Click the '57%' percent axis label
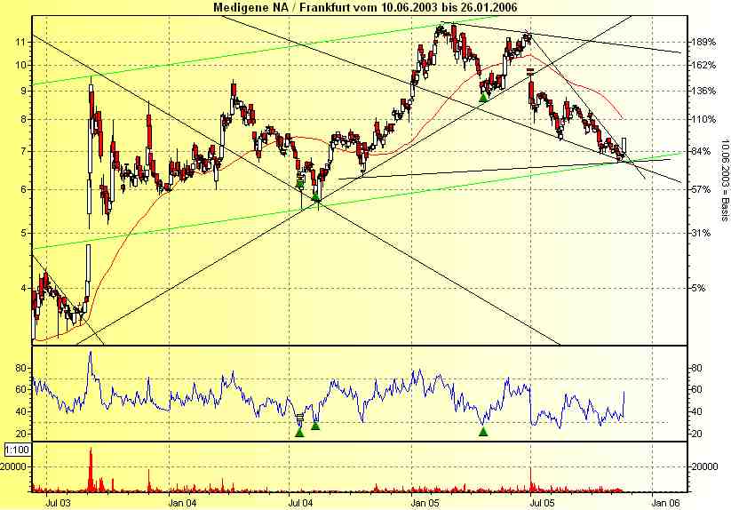Viewport: 731px width, 510px height. click(x=701, y=189)
